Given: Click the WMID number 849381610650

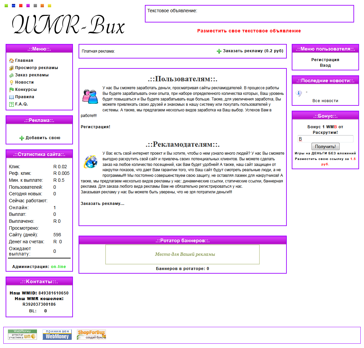Looking at the screenshot, I should click(x=53, y=293).
